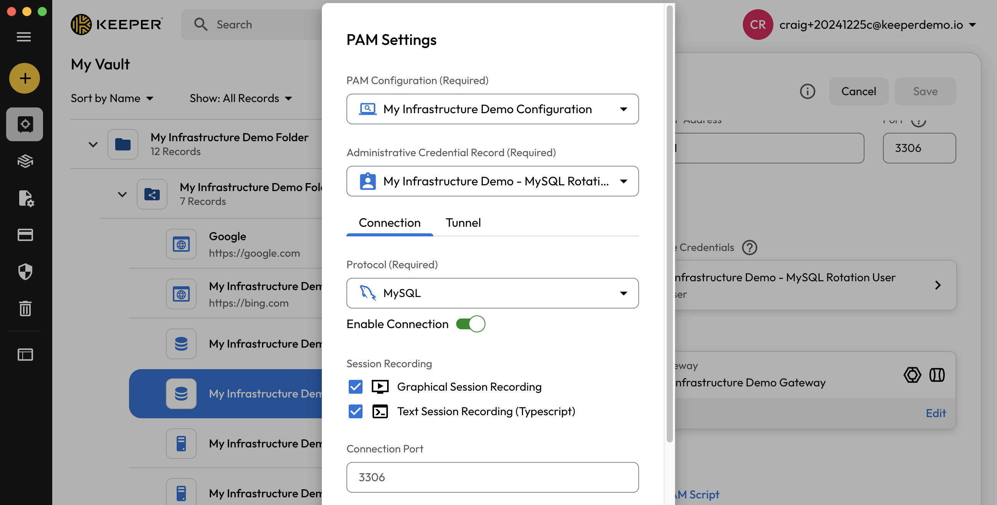Open the Protocol MySQL dropdown

pos(492,293)
